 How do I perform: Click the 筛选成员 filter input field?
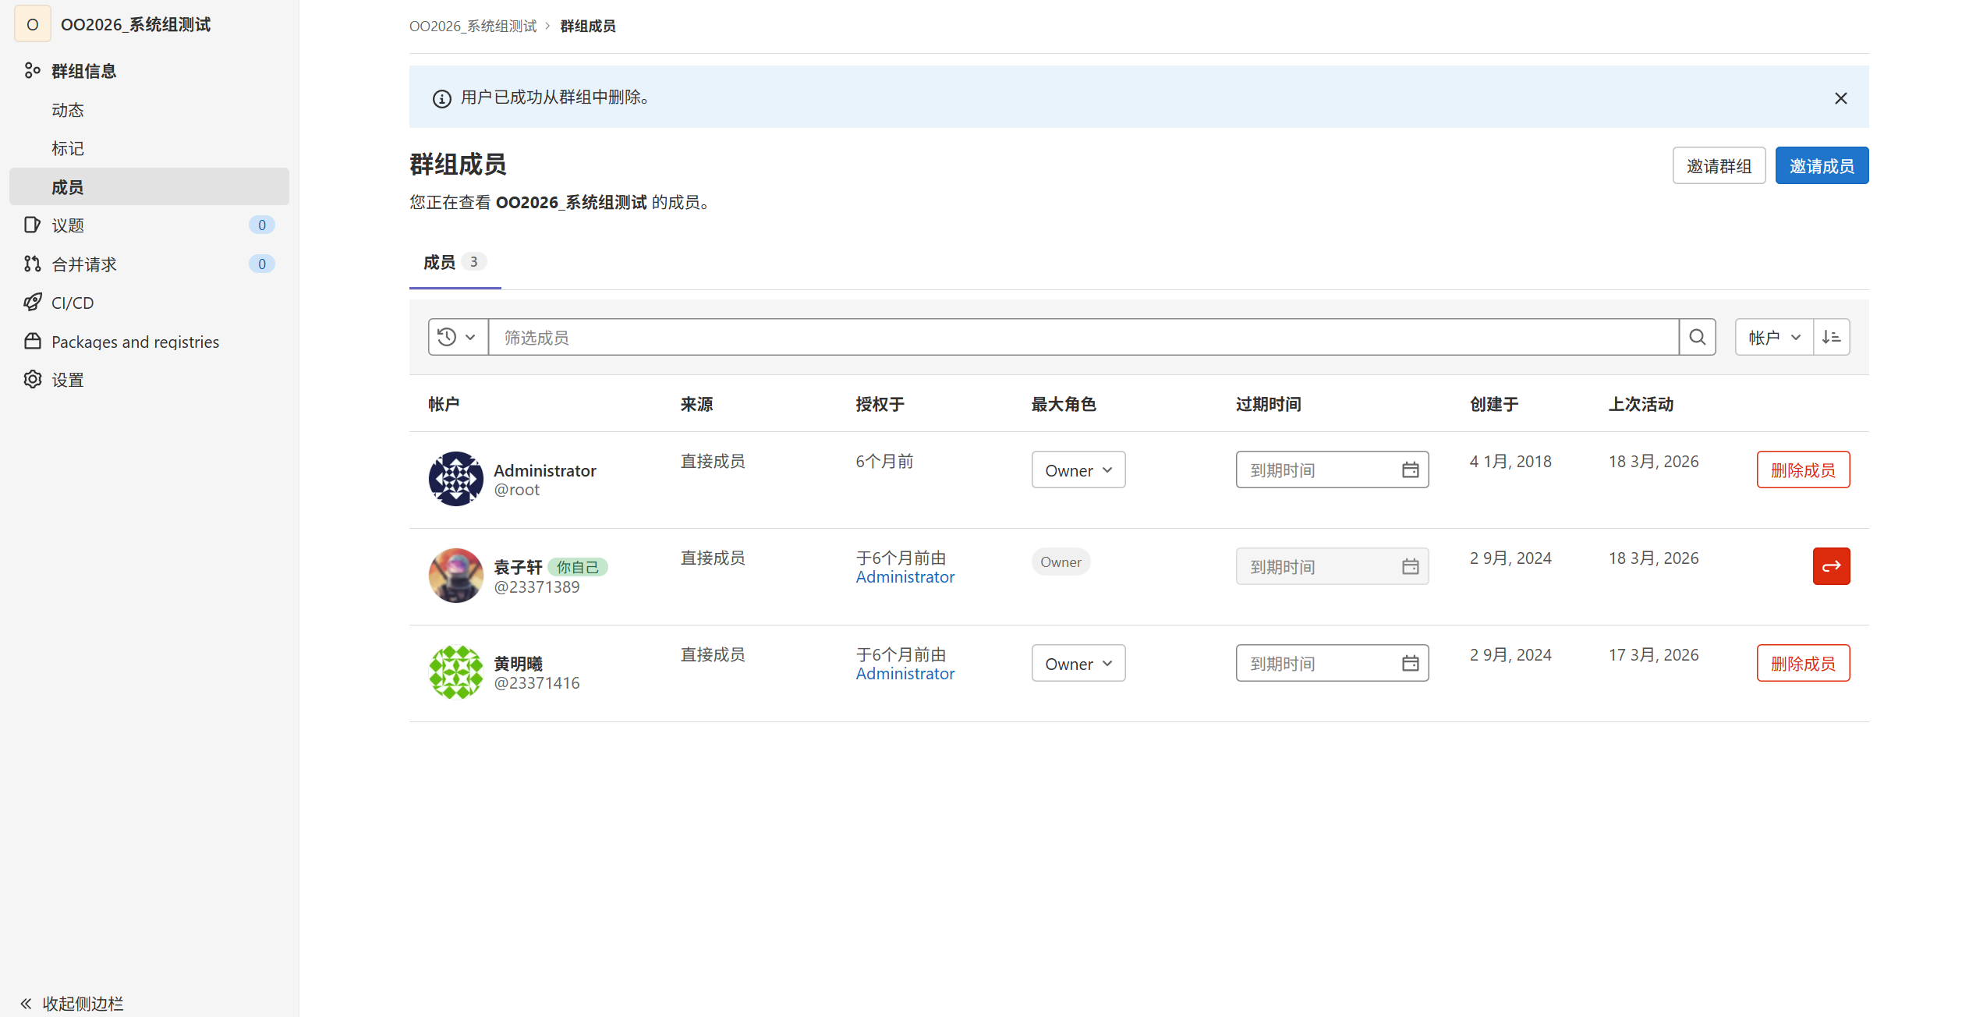click(x=1082, y=337)
